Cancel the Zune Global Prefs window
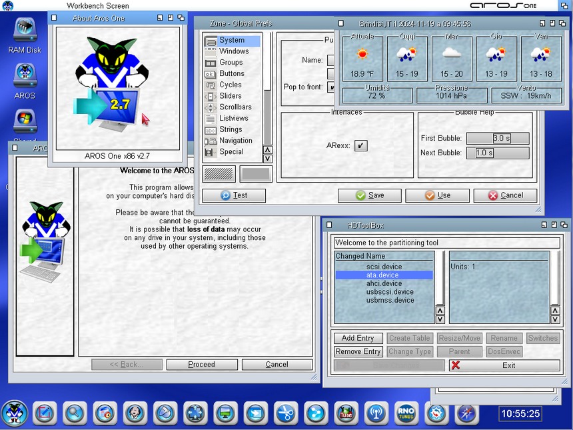Image resolution: width=573 pixels, height=430 pixels. click(506, 195)
